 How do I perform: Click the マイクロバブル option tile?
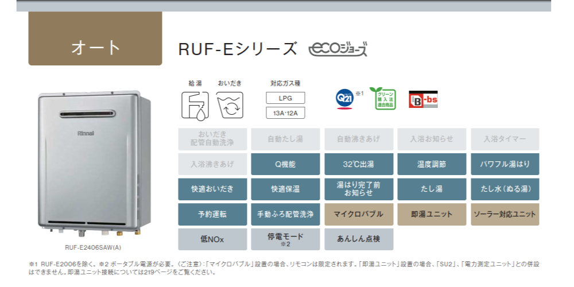[x=358, y=214]
